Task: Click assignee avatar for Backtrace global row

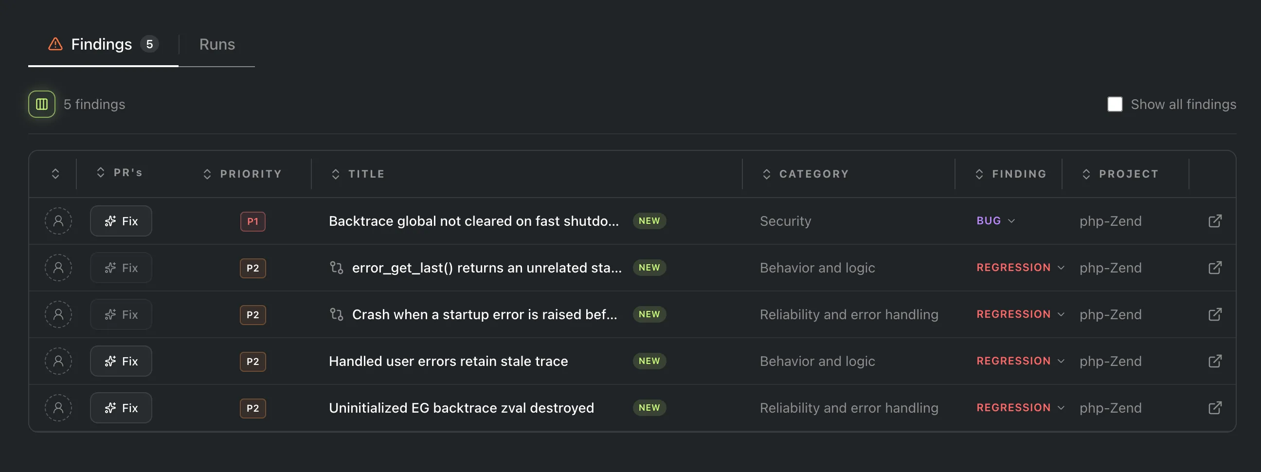Action: [58, 221]
